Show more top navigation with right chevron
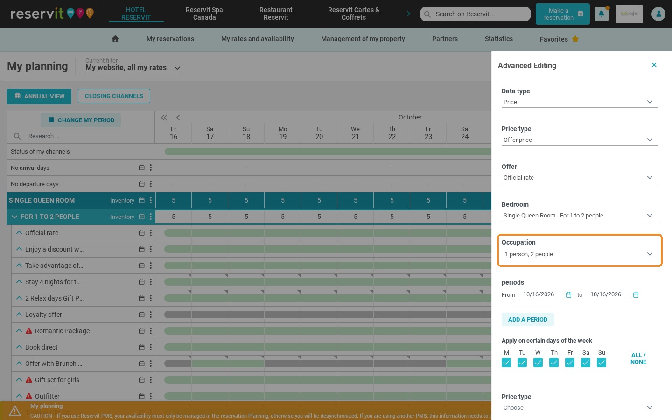 (x=409, y=14)
